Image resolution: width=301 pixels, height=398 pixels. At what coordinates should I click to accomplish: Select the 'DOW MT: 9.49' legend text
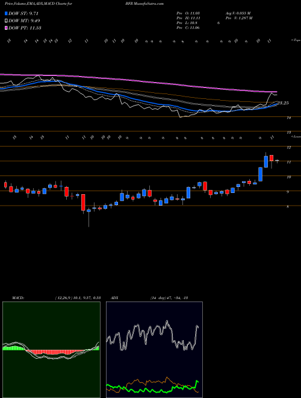pos(24,21)
